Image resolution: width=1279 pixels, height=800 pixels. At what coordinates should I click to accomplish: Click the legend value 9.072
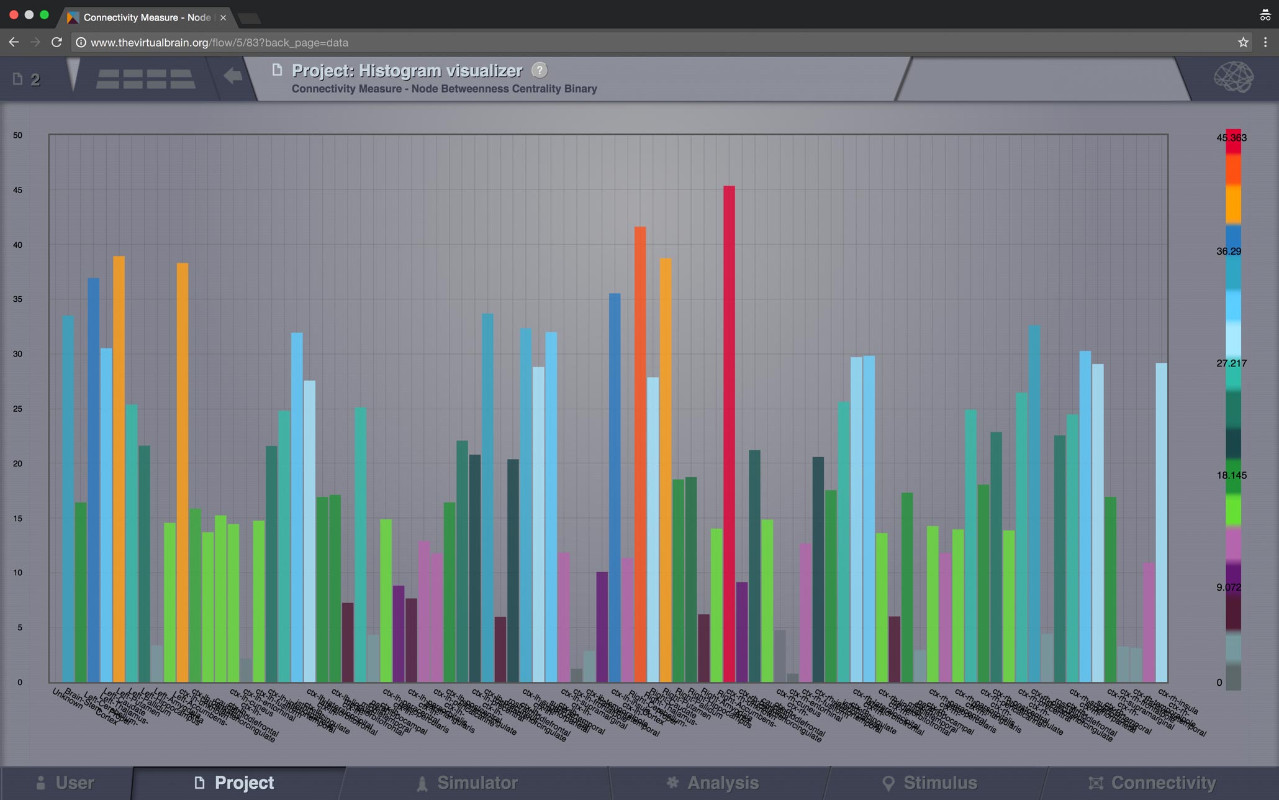coord(1229,587)
